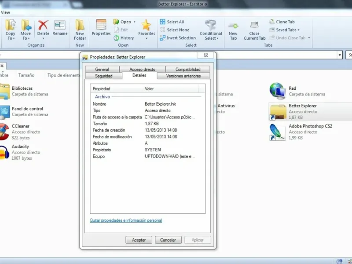Switch to the General tab
The image size is (352, 264).
(102, 70)
